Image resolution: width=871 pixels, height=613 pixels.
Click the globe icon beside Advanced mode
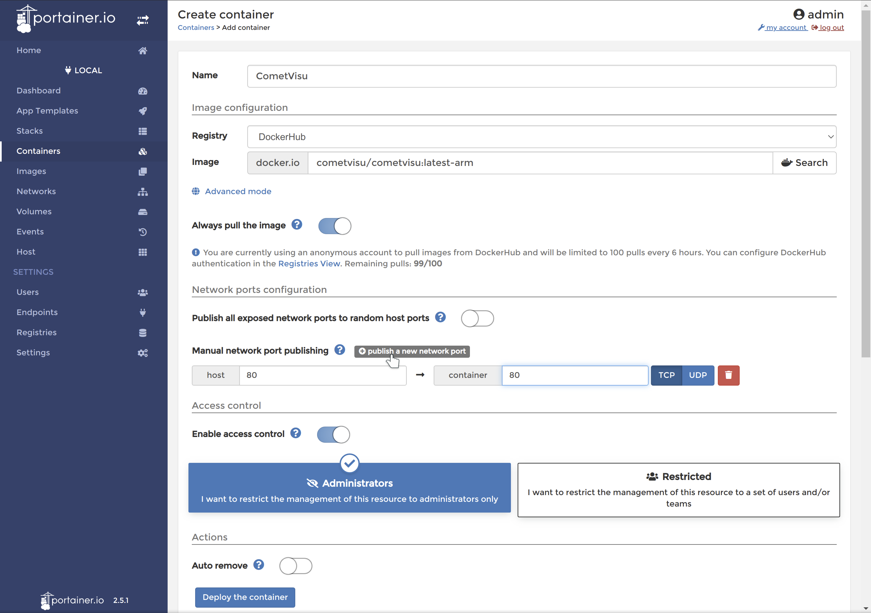[196, 191]
